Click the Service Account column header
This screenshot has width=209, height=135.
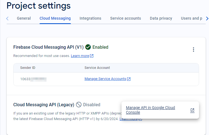point(97,68)
